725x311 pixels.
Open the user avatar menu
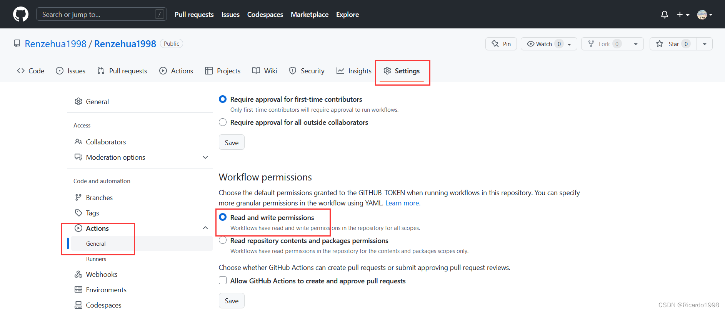coord(705,15)
